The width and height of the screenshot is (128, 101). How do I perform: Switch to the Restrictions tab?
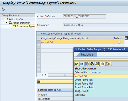tap(87, 54)
